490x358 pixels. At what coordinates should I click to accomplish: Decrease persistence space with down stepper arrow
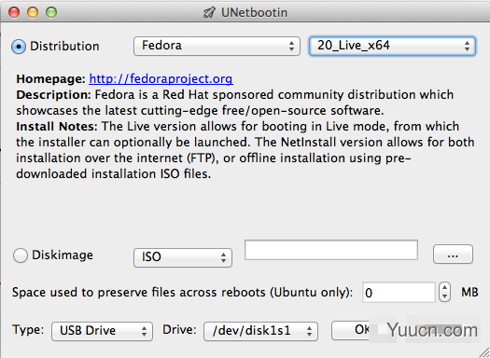click(444, 297)
